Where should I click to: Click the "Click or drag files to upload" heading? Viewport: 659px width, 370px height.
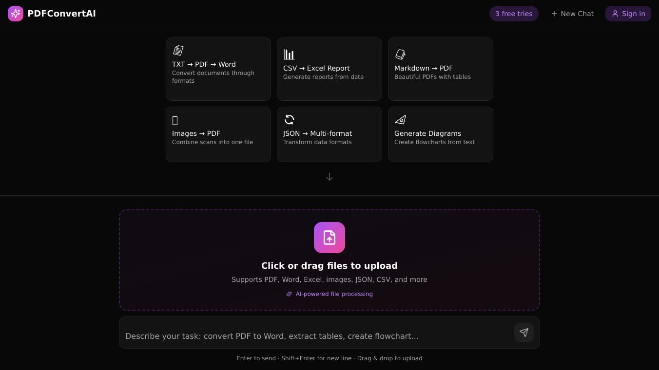pos(329,266)
